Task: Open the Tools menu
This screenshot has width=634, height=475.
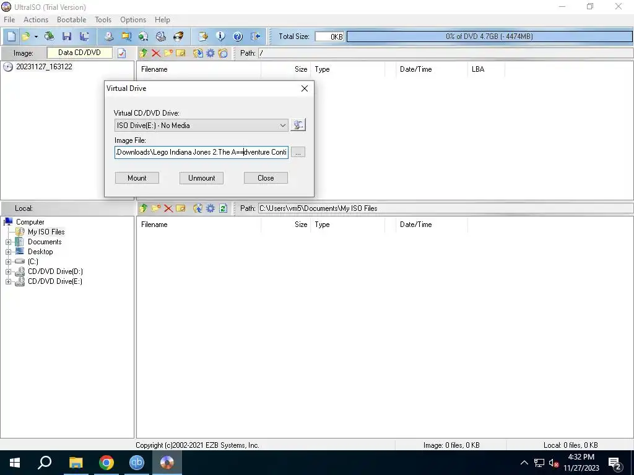Action: [103, 19]
